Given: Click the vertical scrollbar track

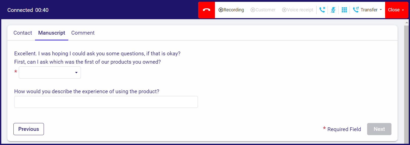Looking at the screenshot, I should click(x=407, y=83).
